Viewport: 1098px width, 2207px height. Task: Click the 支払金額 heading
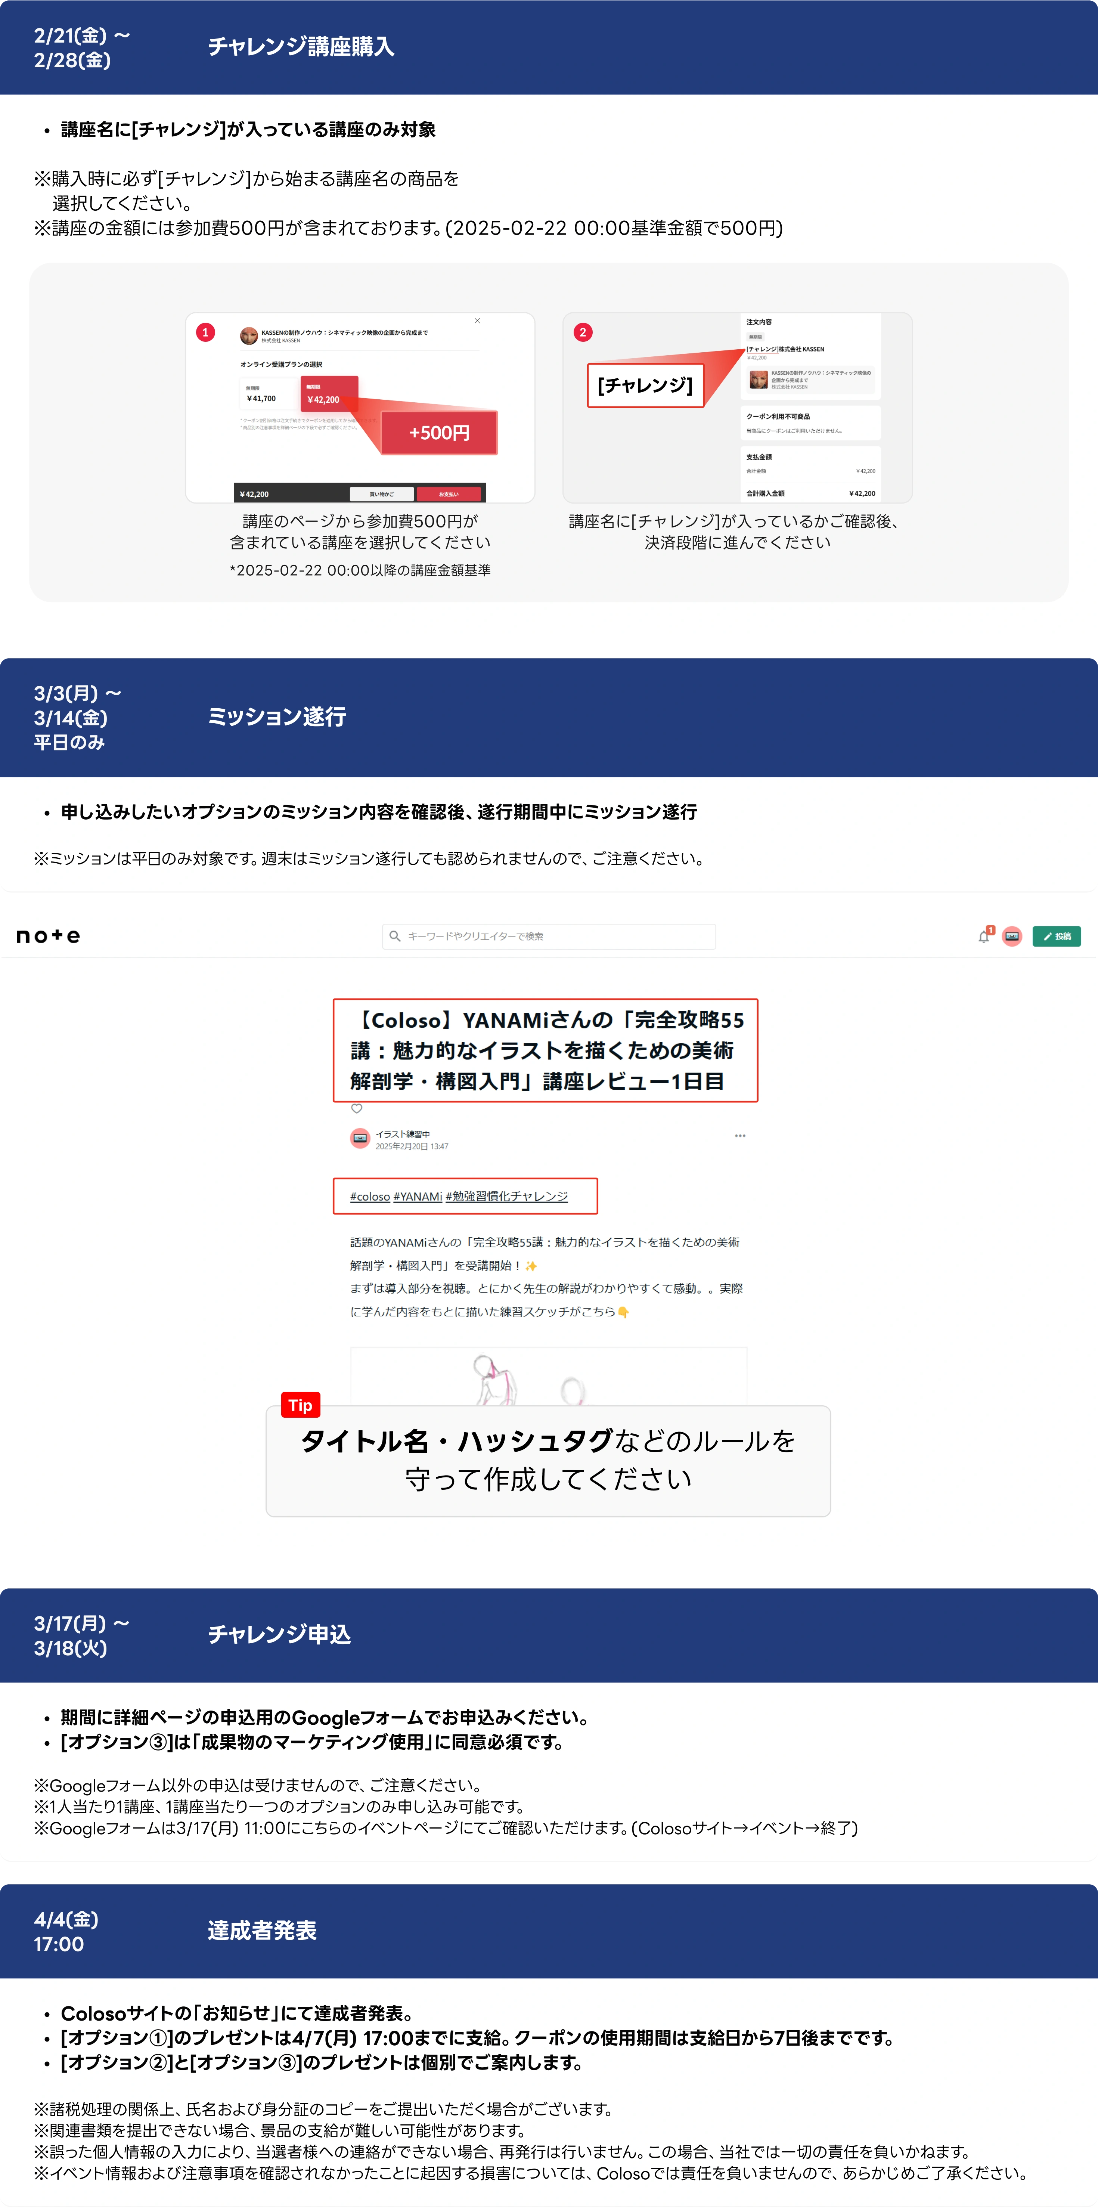coord(759,456)
